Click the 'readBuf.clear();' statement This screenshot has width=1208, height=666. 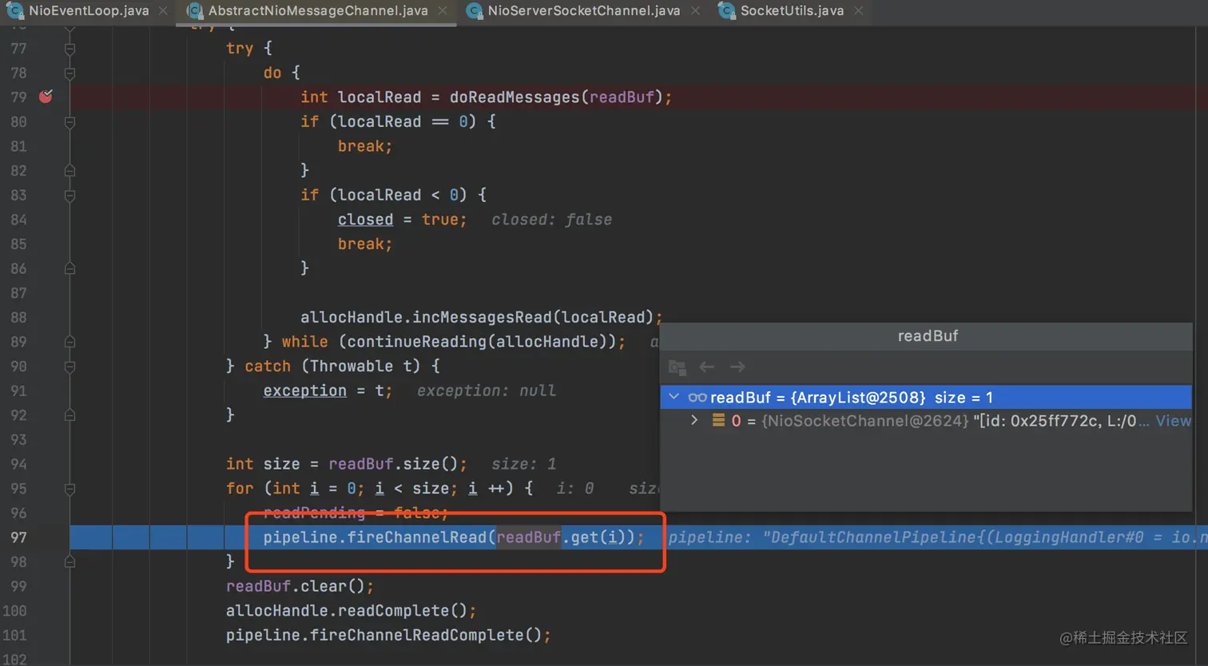point(300,587)
